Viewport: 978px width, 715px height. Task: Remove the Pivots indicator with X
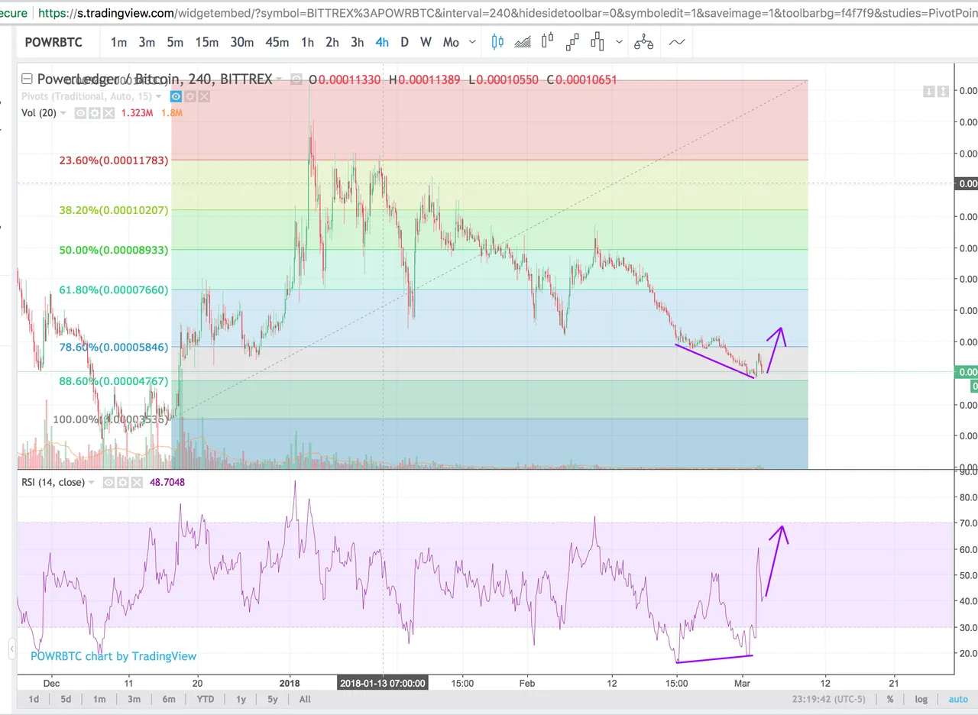(x=204, y=96)
